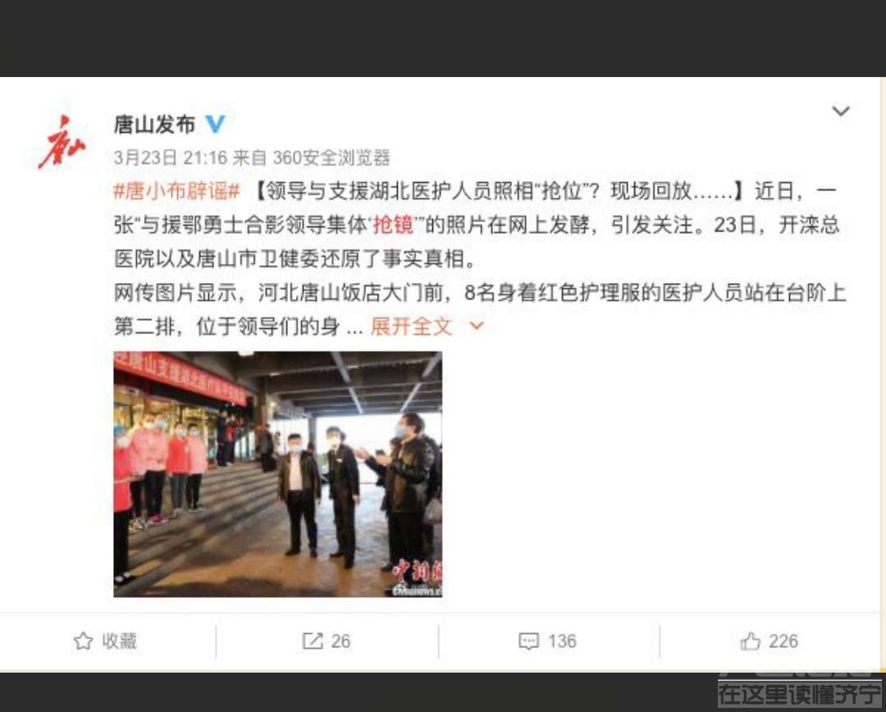This screenshot has height=712, width=886.
Task: Open reposts count 26
Action: tap(340, 641)
